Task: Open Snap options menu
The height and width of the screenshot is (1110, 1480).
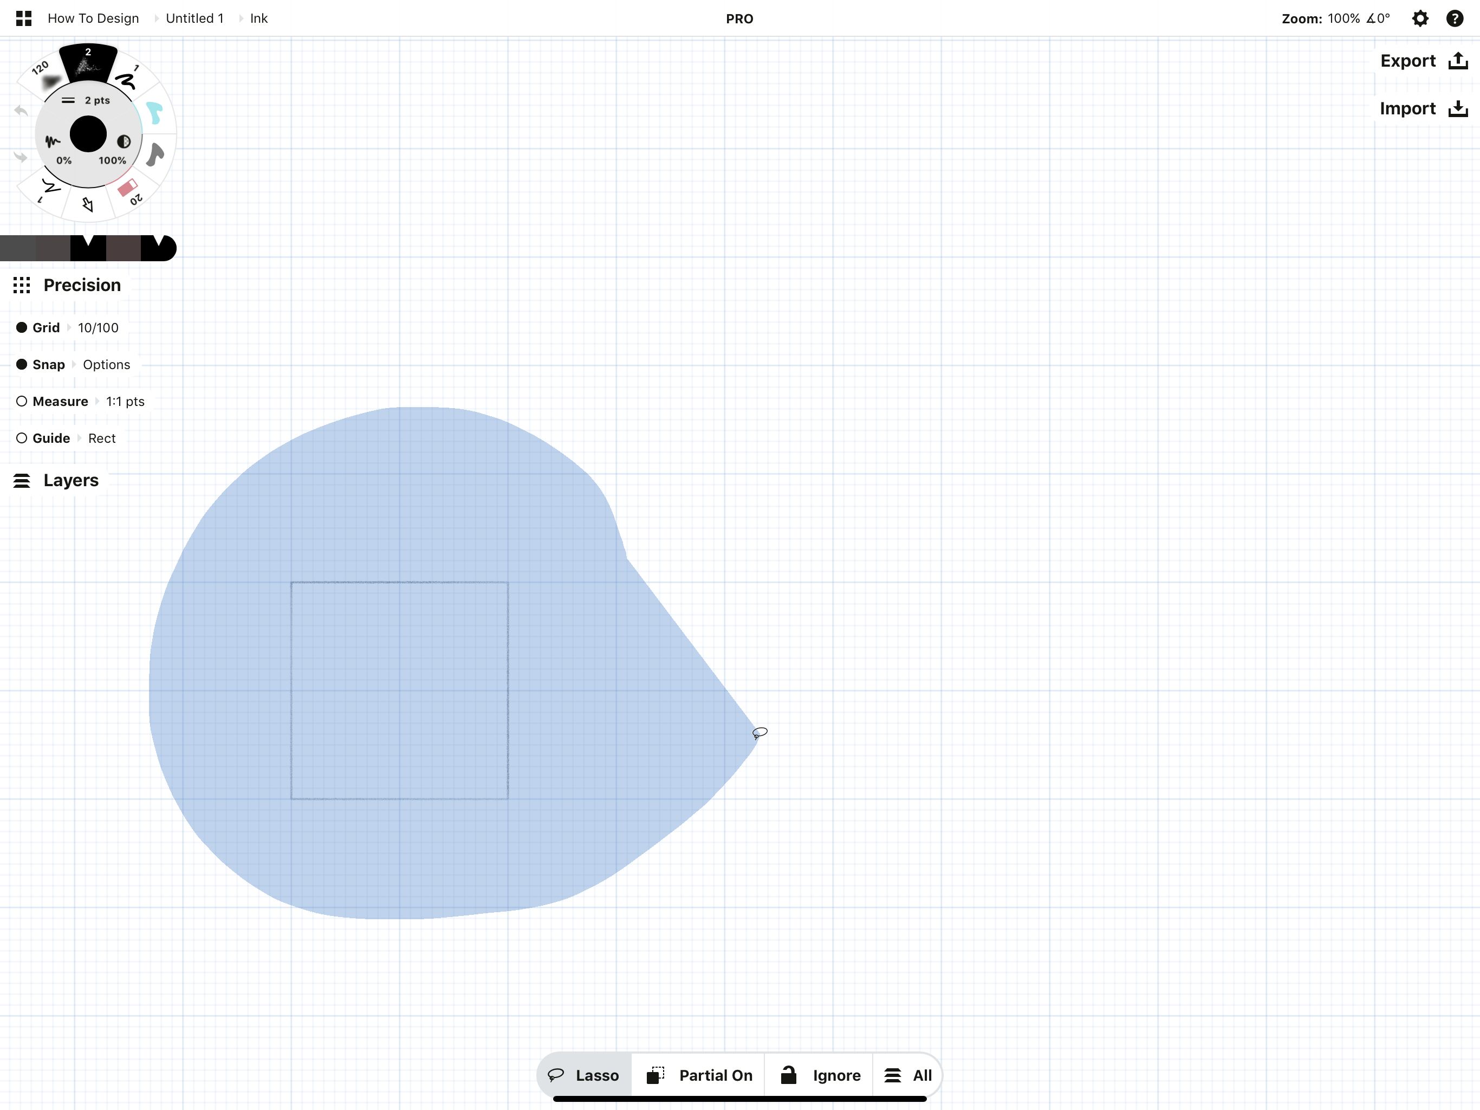Action: pos(106,364)
